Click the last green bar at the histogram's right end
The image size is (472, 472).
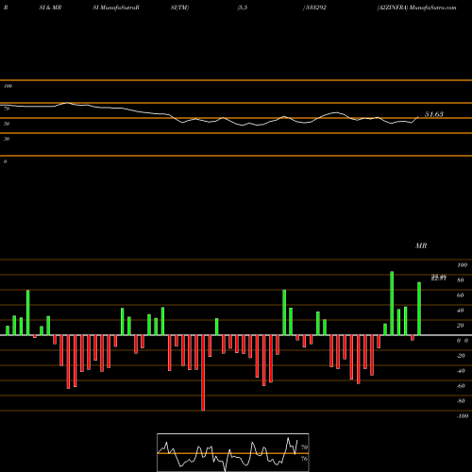pos(419,309)
